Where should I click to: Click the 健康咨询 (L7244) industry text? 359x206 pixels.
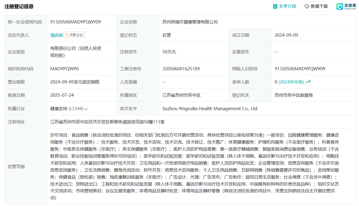[67, 109]
